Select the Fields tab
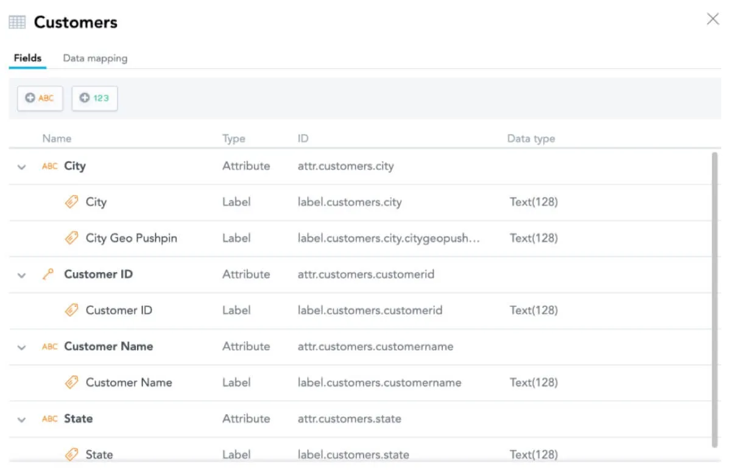This screenshot has height=475, width=731. pyautogui.click(x=27, y=58)
